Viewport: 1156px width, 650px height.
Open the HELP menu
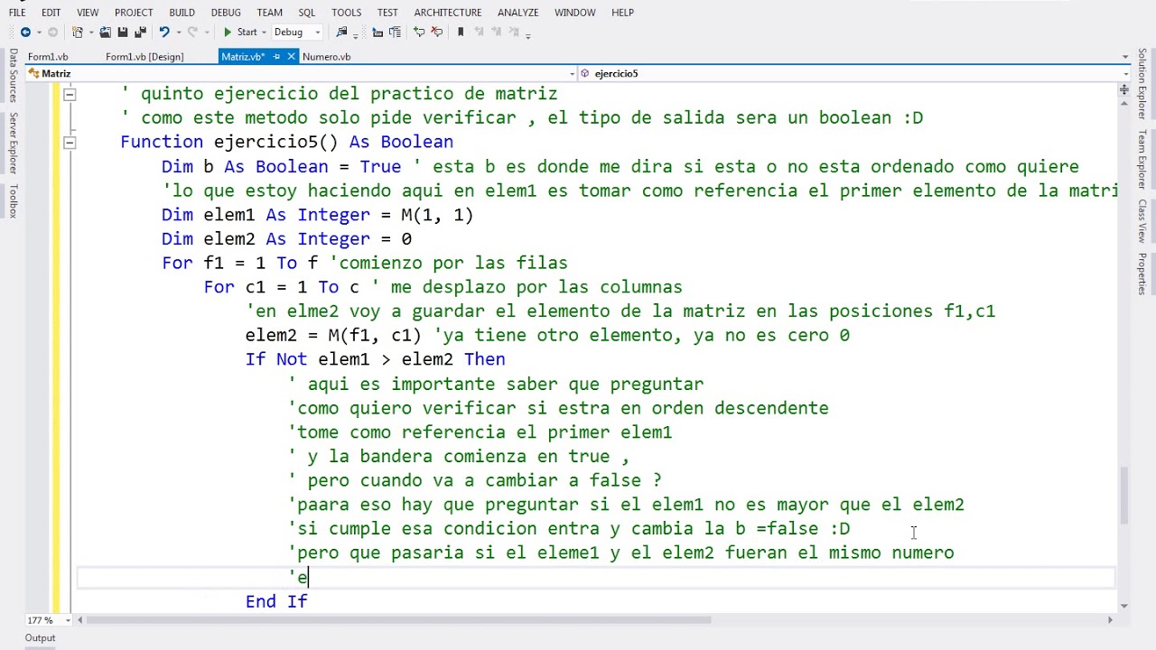click(x=622, y=13)
